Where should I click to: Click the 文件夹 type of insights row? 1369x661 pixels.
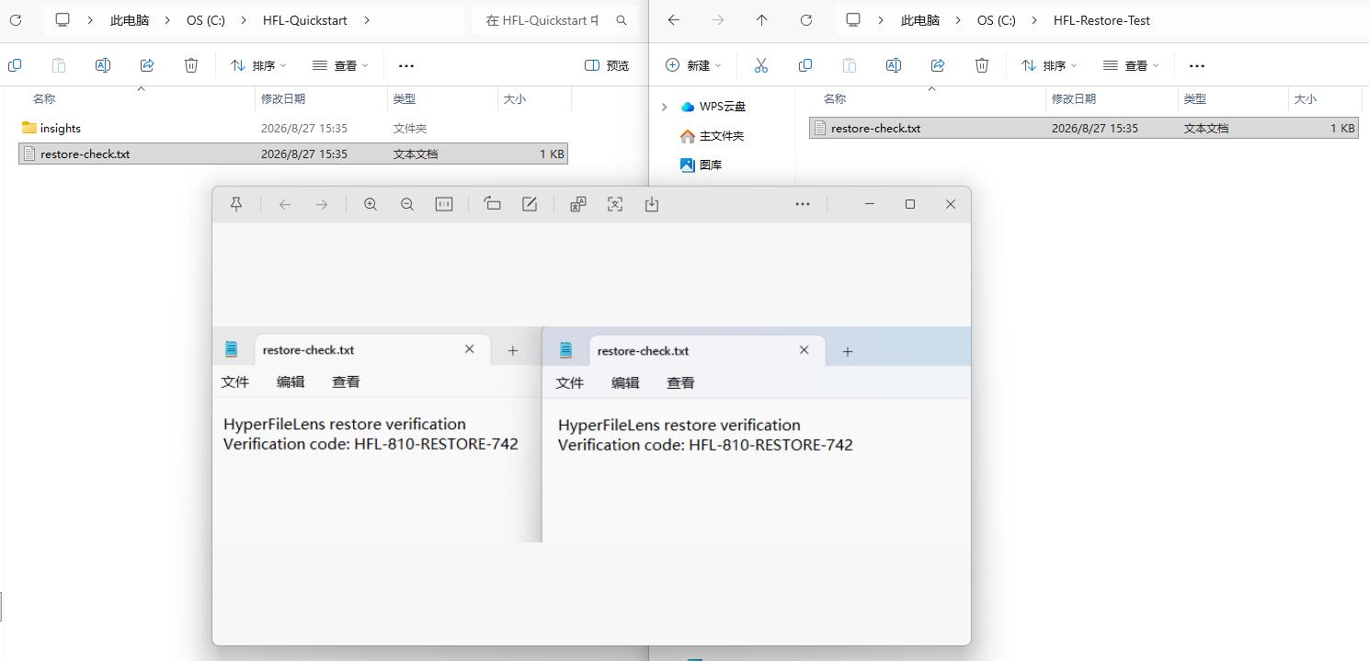click(410, 128)
